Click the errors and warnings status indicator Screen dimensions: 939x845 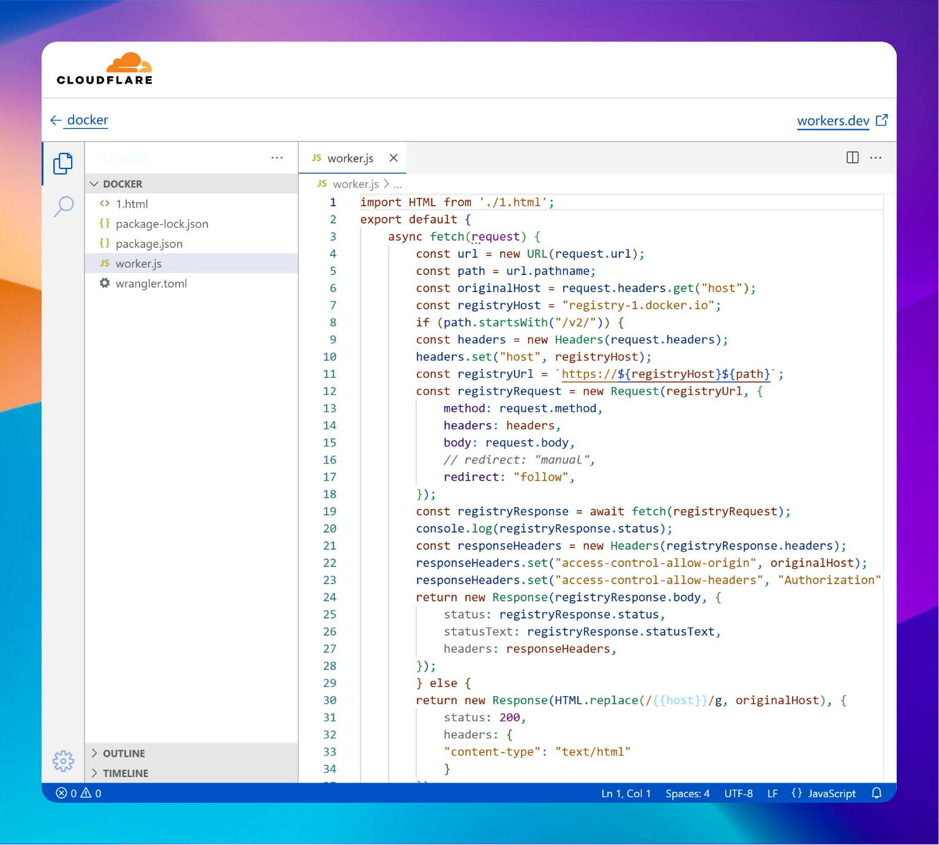[x=79, y=794]
